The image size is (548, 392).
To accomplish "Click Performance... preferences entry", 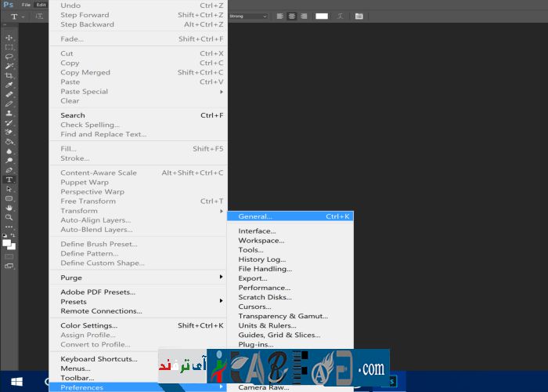I will pyautogui.click(x=265, y=288).
